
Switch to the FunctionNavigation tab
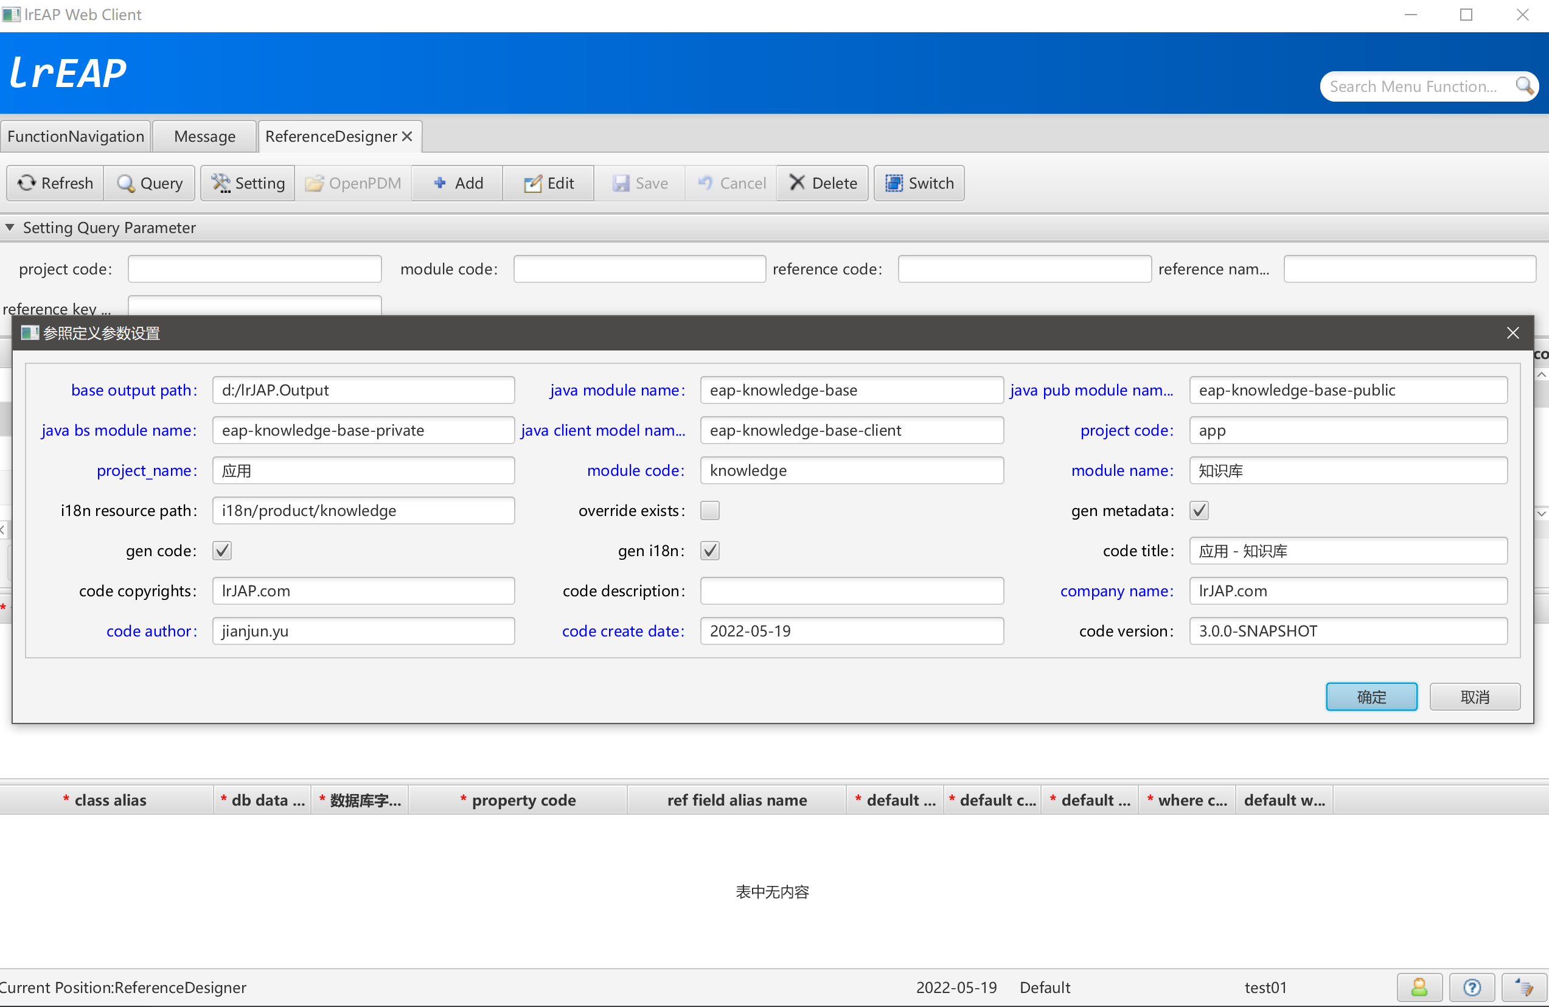[x=75, y=136]
